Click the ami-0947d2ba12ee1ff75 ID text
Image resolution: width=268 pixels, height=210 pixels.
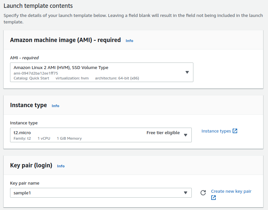pos(36,73)
